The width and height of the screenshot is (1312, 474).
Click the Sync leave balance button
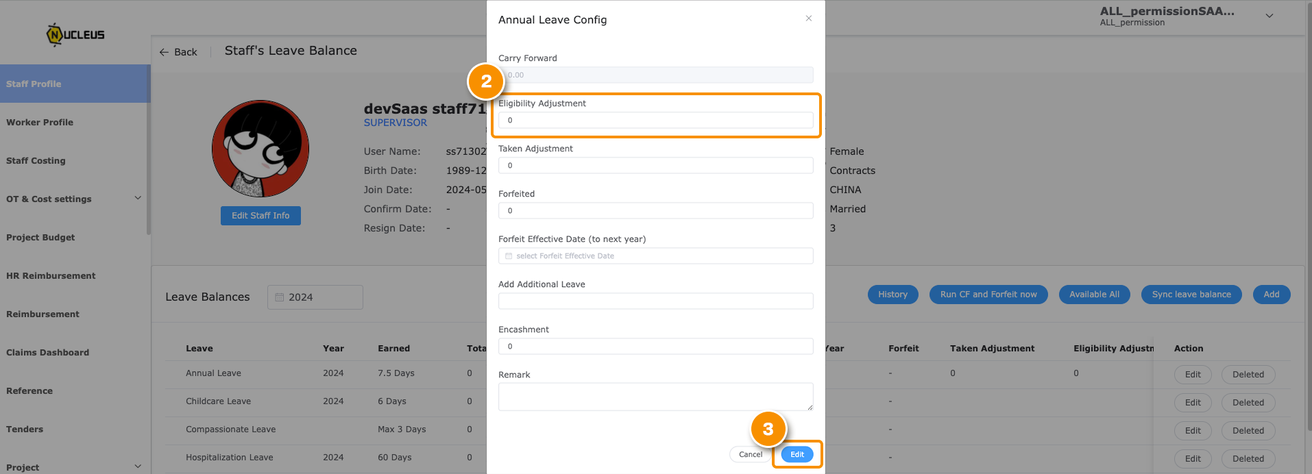coord(1191,295)
